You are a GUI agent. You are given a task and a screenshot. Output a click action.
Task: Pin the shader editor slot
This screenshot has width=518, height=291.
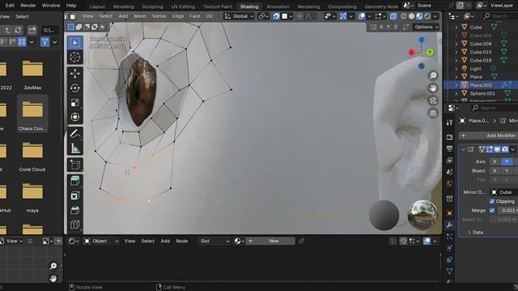(x=301, y=241)
